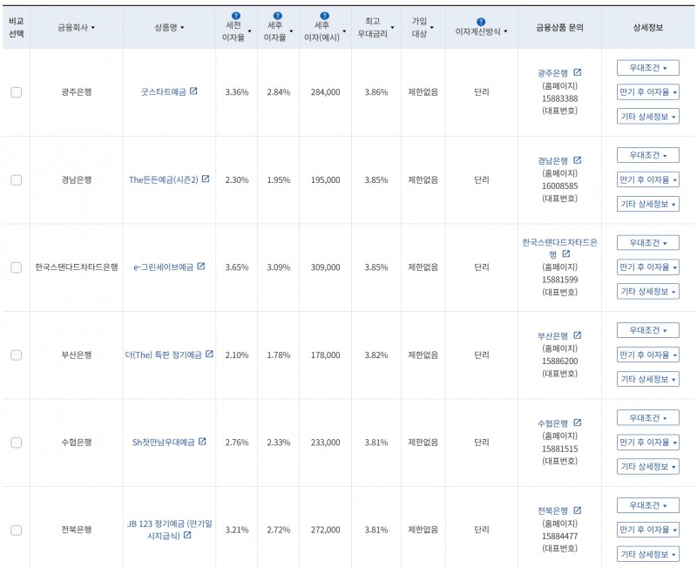Sort by 가입 대상 column header
Image resolution: width=697 pixels, height=568 pixels.
pos(423,28)
